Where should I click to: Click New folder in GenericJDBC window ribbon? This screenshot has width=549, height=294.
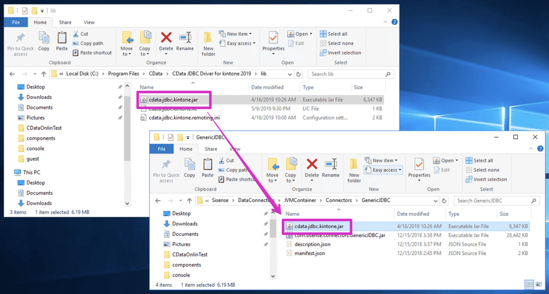coord(354,171)
